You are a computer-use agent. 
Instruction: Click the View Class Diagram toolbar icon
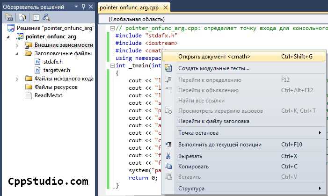[46, 17]
